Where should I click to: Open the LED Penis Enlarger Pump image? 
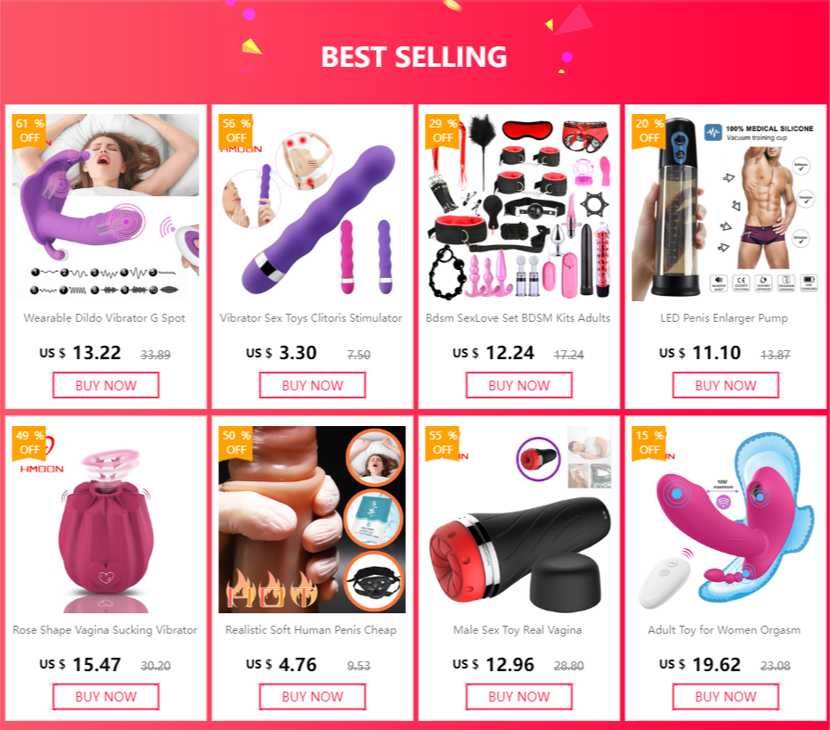tap(725, 208)
